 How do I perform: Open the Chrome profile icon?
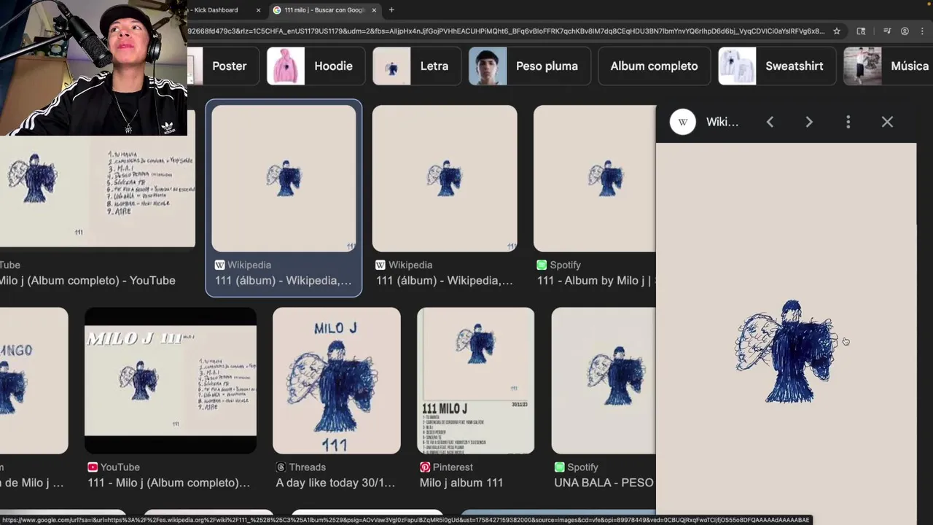905,31
